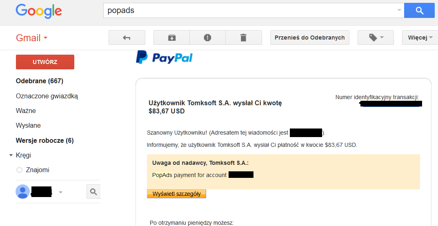Archive the message using archive icon
The image size is (438, 226).
(171, 38)
